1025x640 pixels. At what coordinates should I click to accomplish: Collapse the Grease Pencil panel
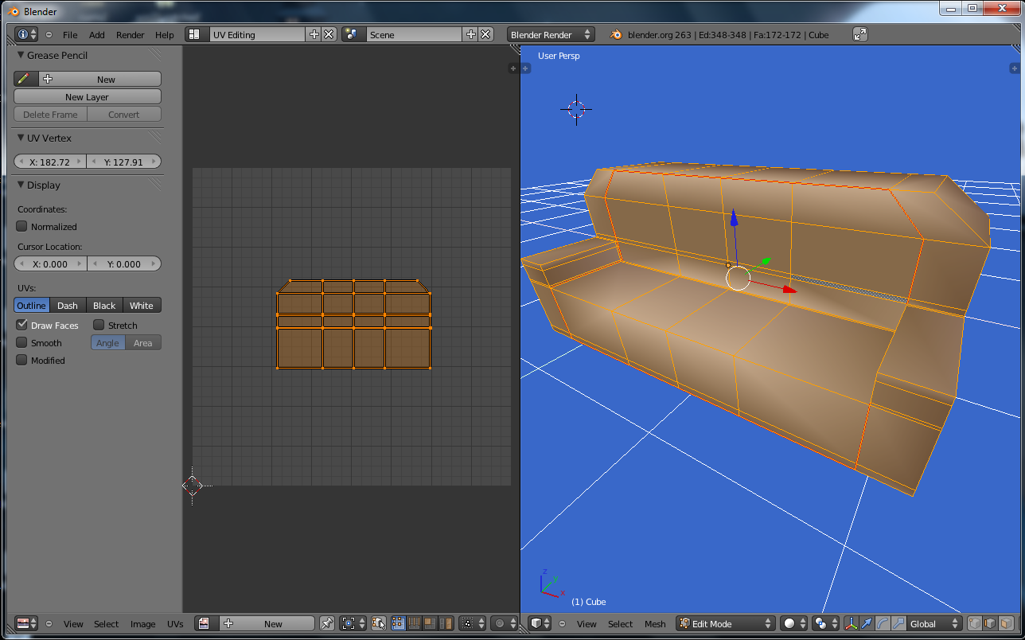tap(21, 56)
